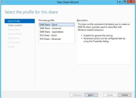The width and height of the screenshot is (136, 98).
Task: Click the 'Description:' label
Action: click(82, 20)
